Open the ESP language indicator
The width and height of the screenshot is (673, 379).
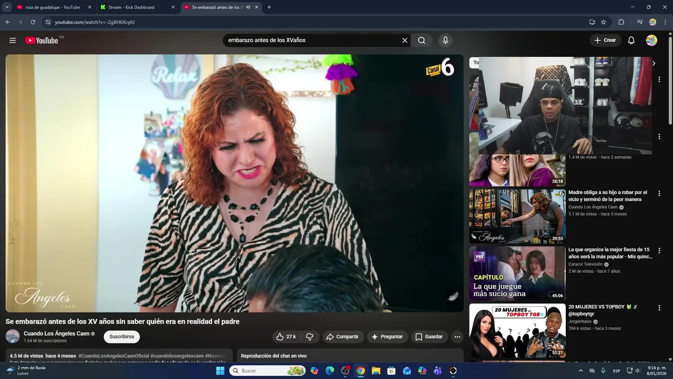[616, 371]
